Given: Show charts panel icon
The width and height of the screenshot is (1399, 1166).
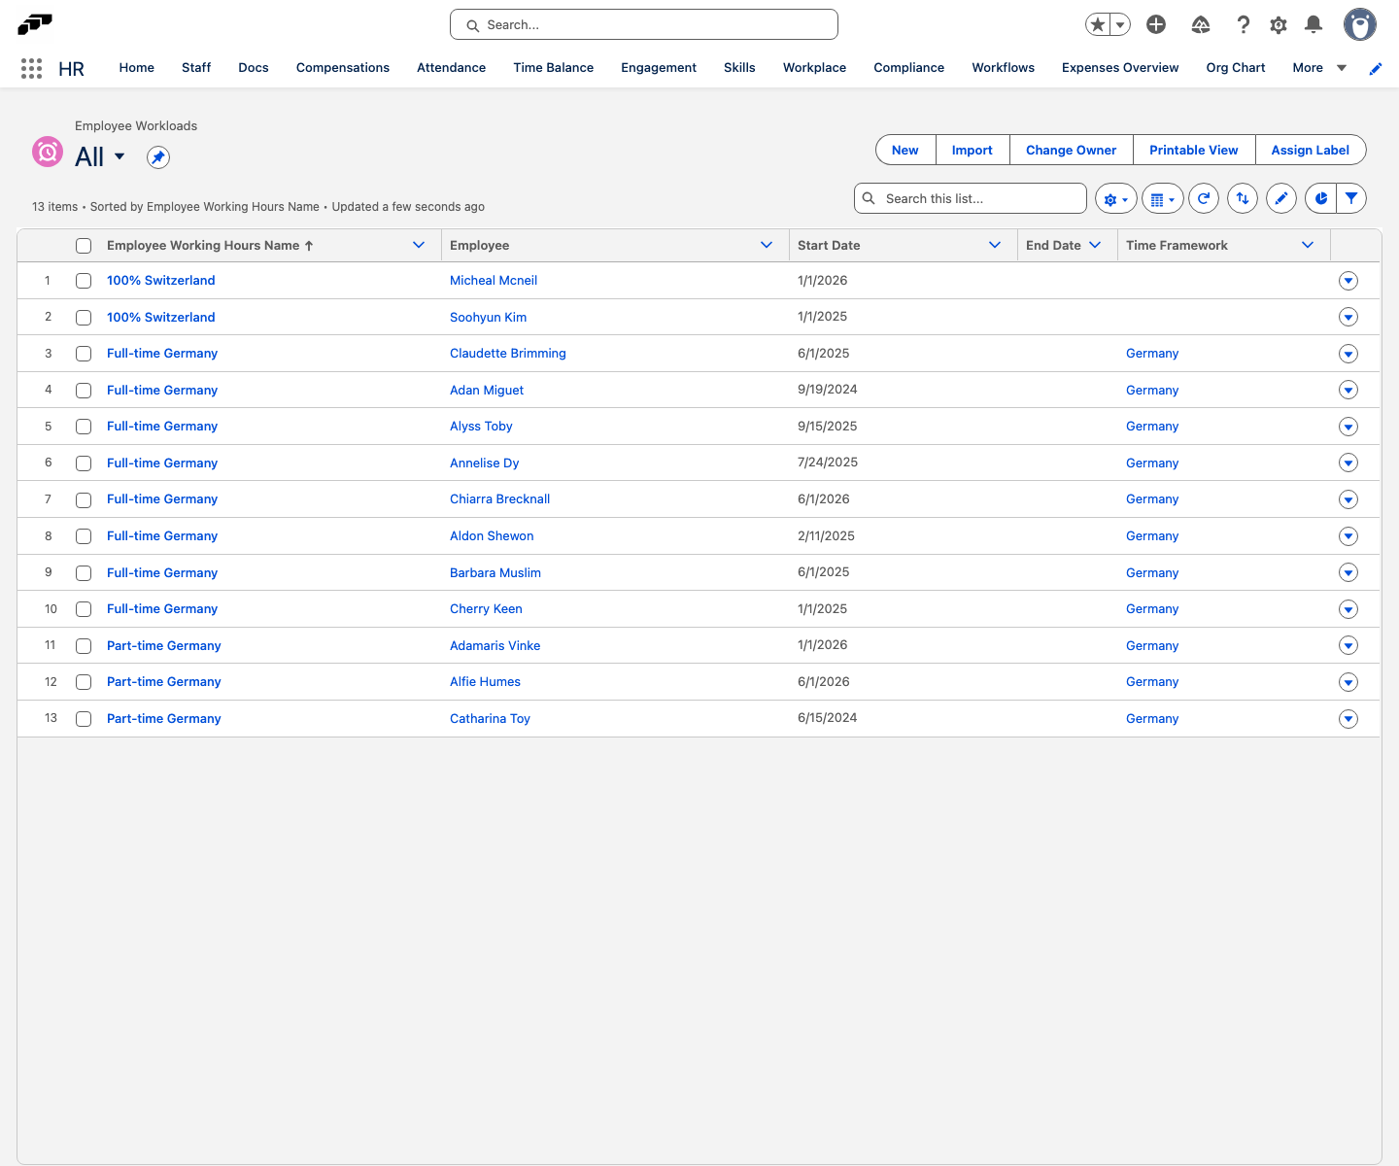Looking at the screenshot, I should 1320,198.
